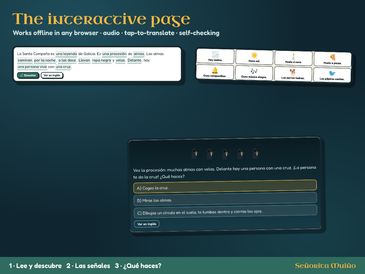
Task: Tap the highlighted word Delante
Action: (x=134, y=60)
